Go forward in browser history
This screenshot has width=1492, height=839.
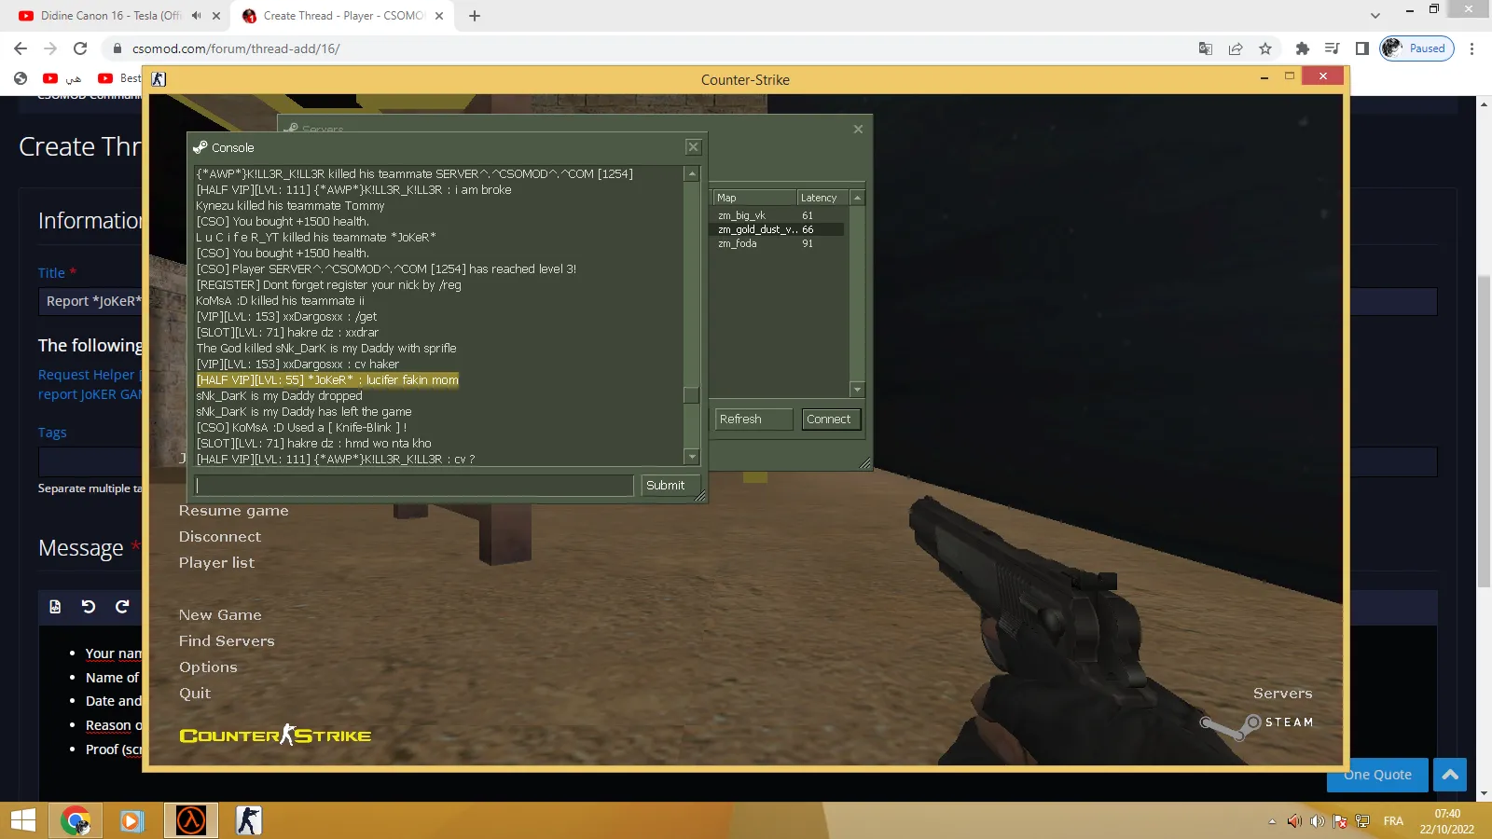coord(50,48)
